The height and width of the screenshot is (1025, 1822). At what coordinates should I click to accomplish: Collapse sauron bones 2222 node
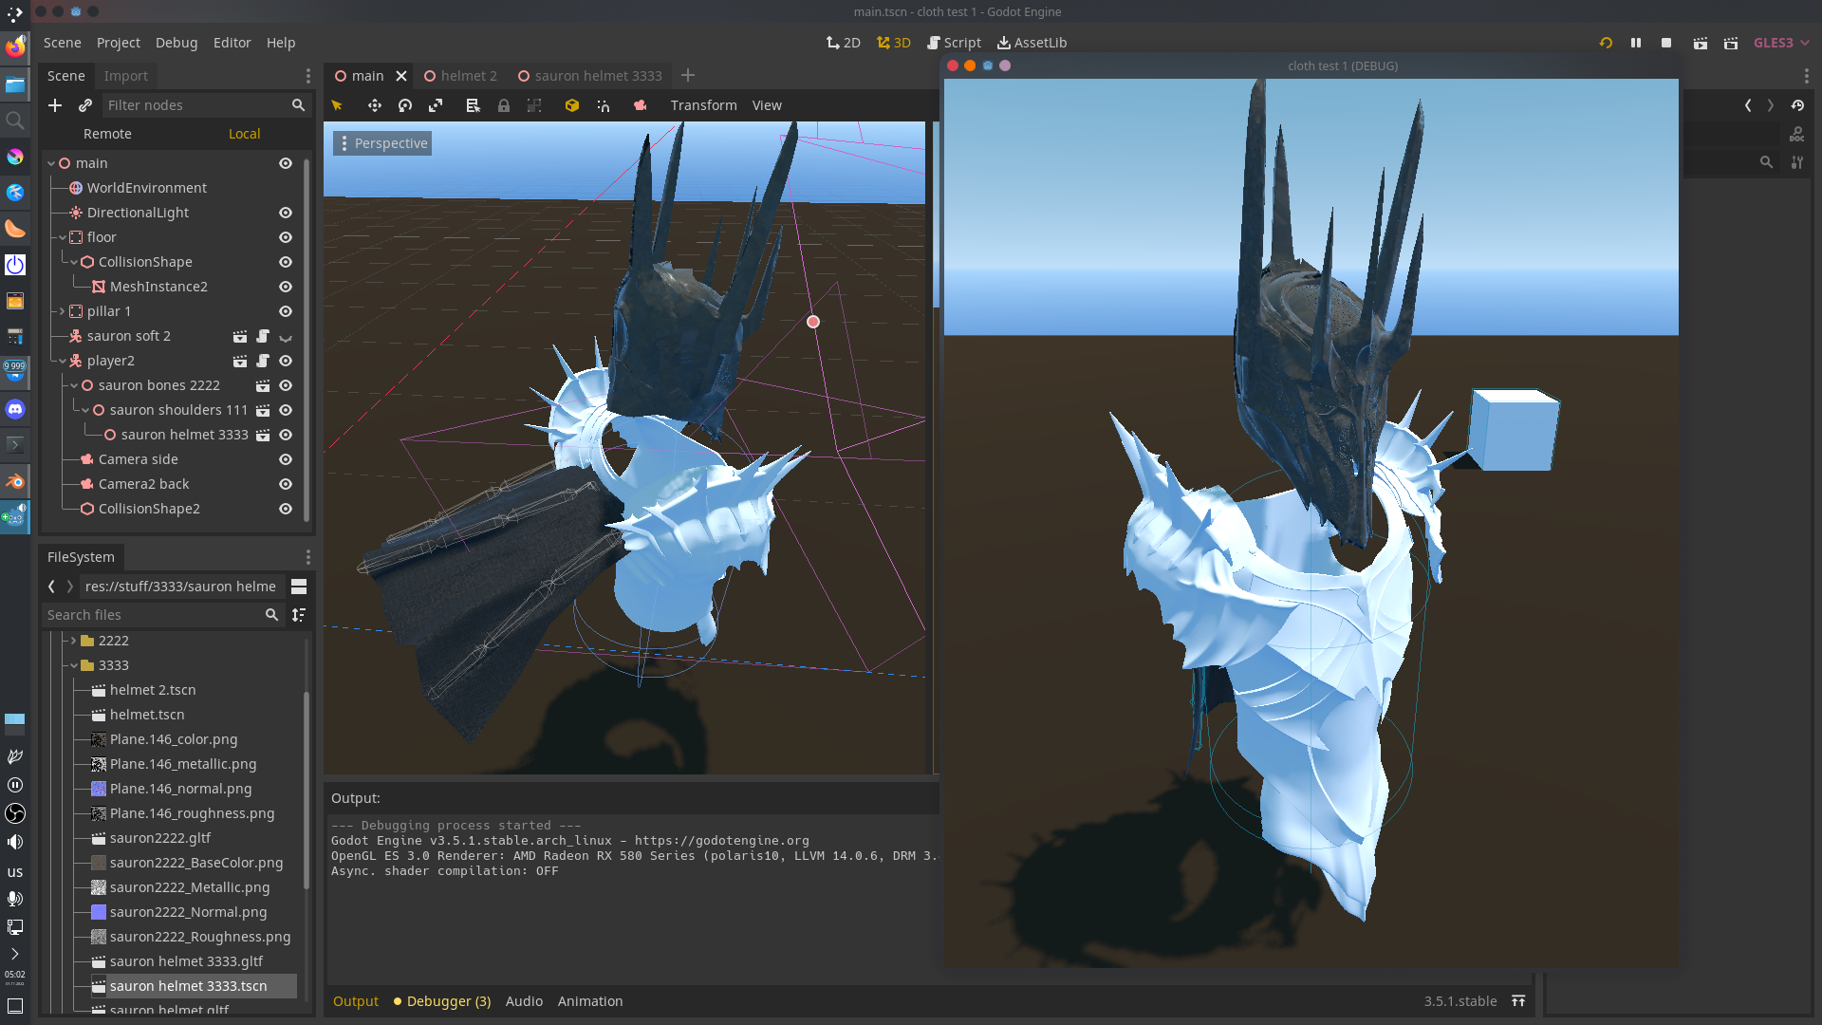pyautogui.click(x=74, y=385)
